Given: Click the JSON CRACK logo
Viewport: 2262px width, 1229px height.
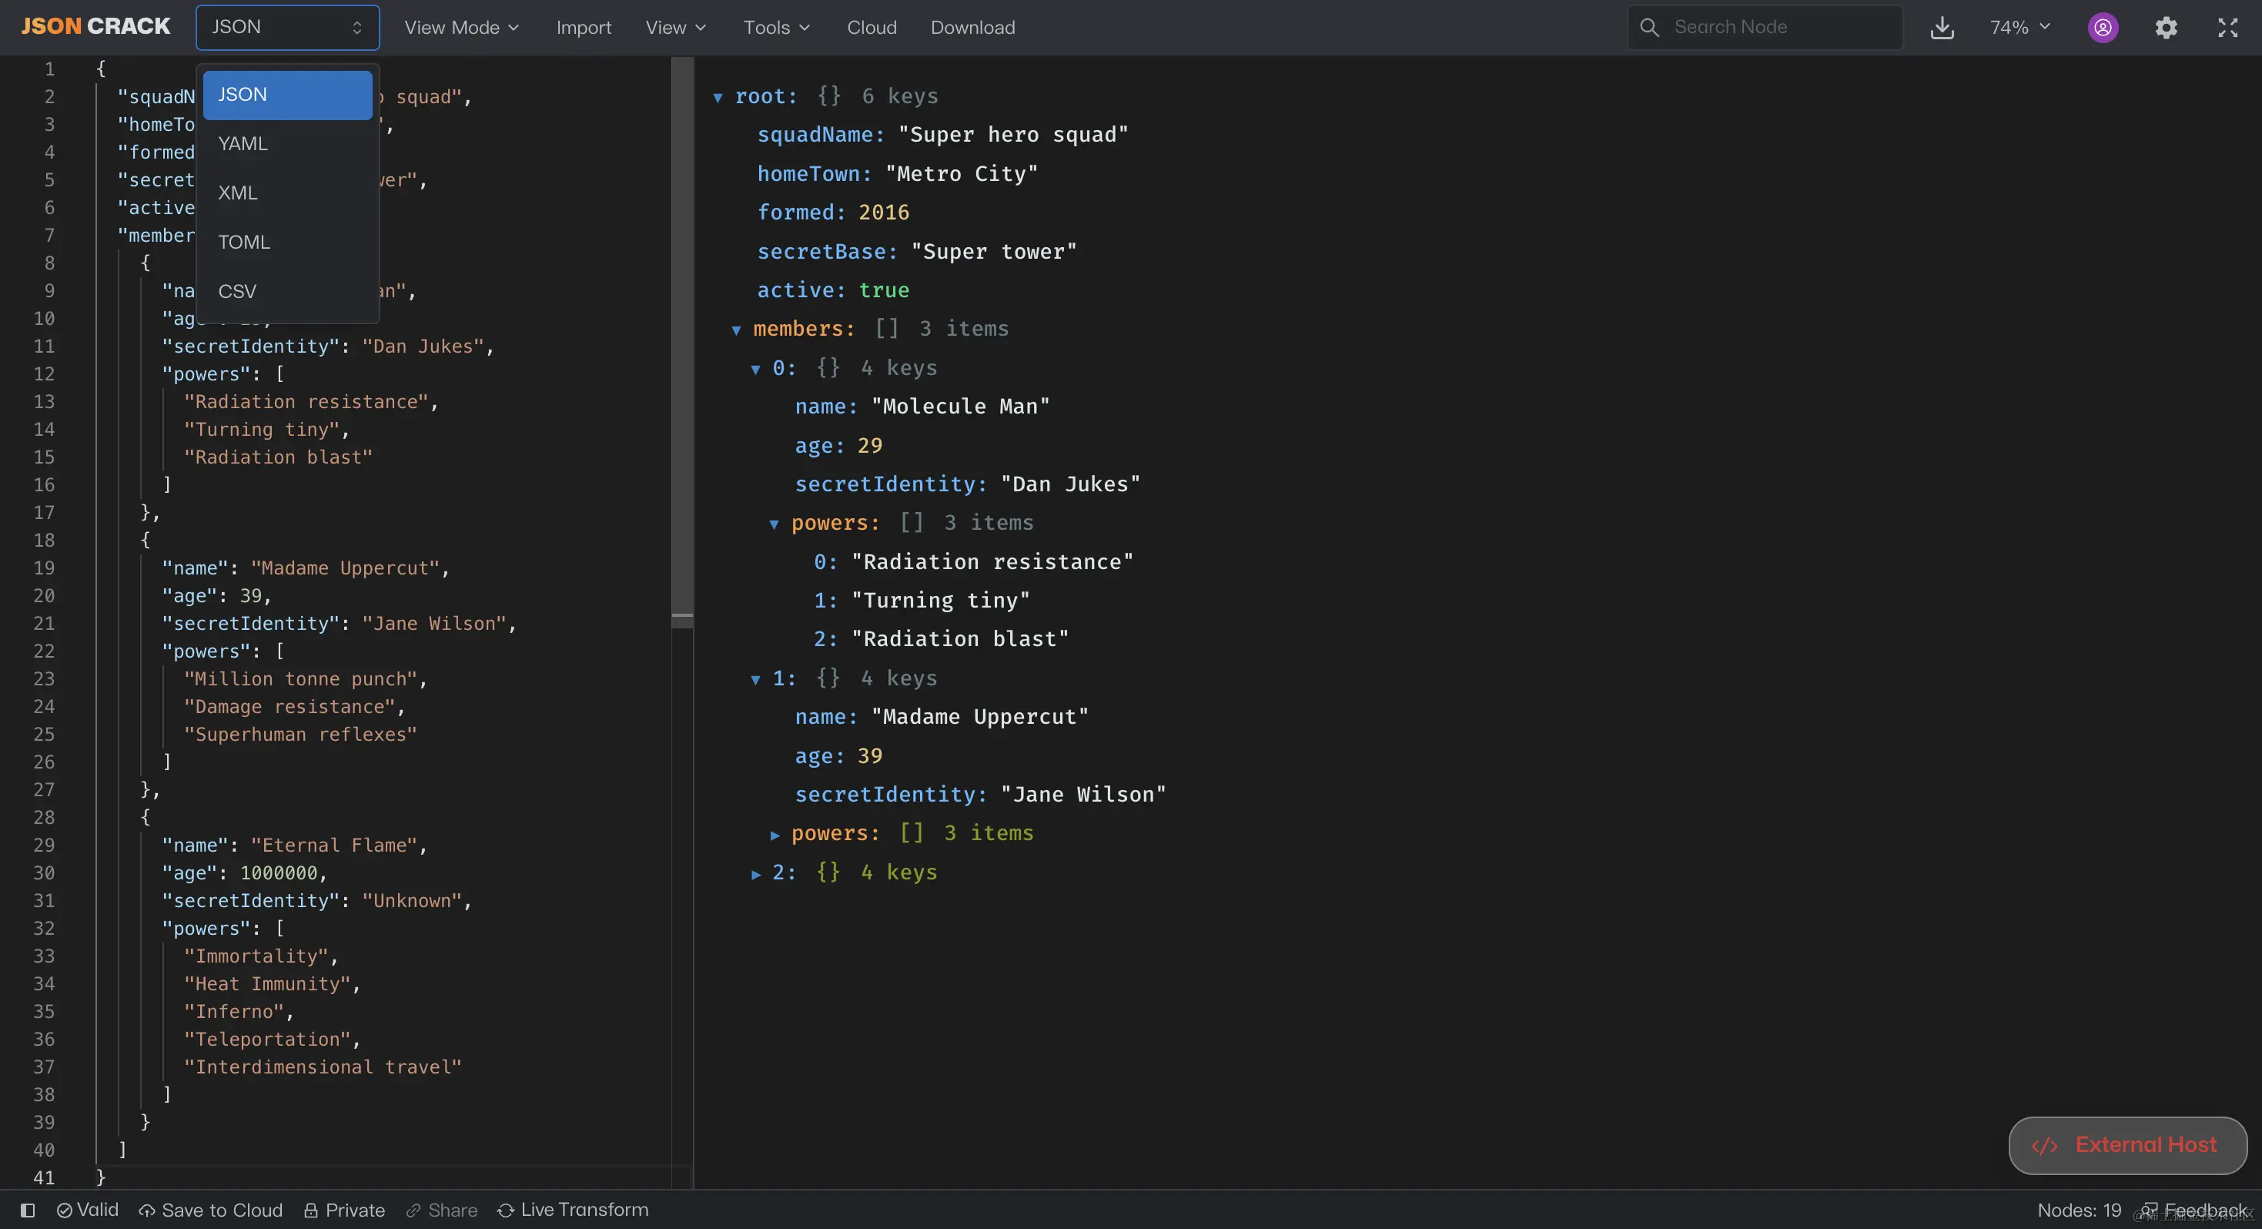Looking at the screenshot, I should coord(95,26).
